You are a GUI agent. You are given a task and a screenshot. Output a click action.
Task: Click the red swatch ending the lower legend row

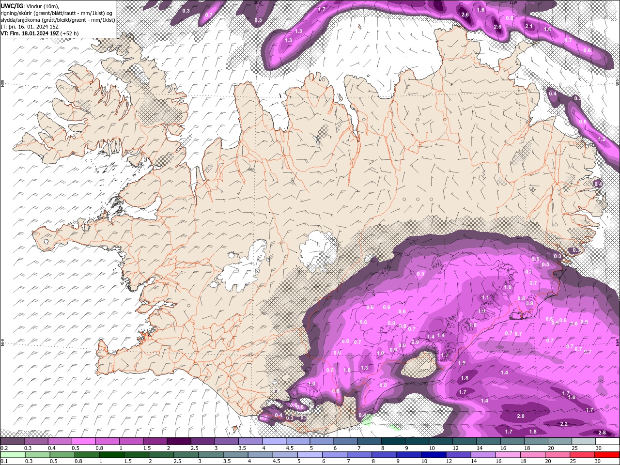coord(607,455)
